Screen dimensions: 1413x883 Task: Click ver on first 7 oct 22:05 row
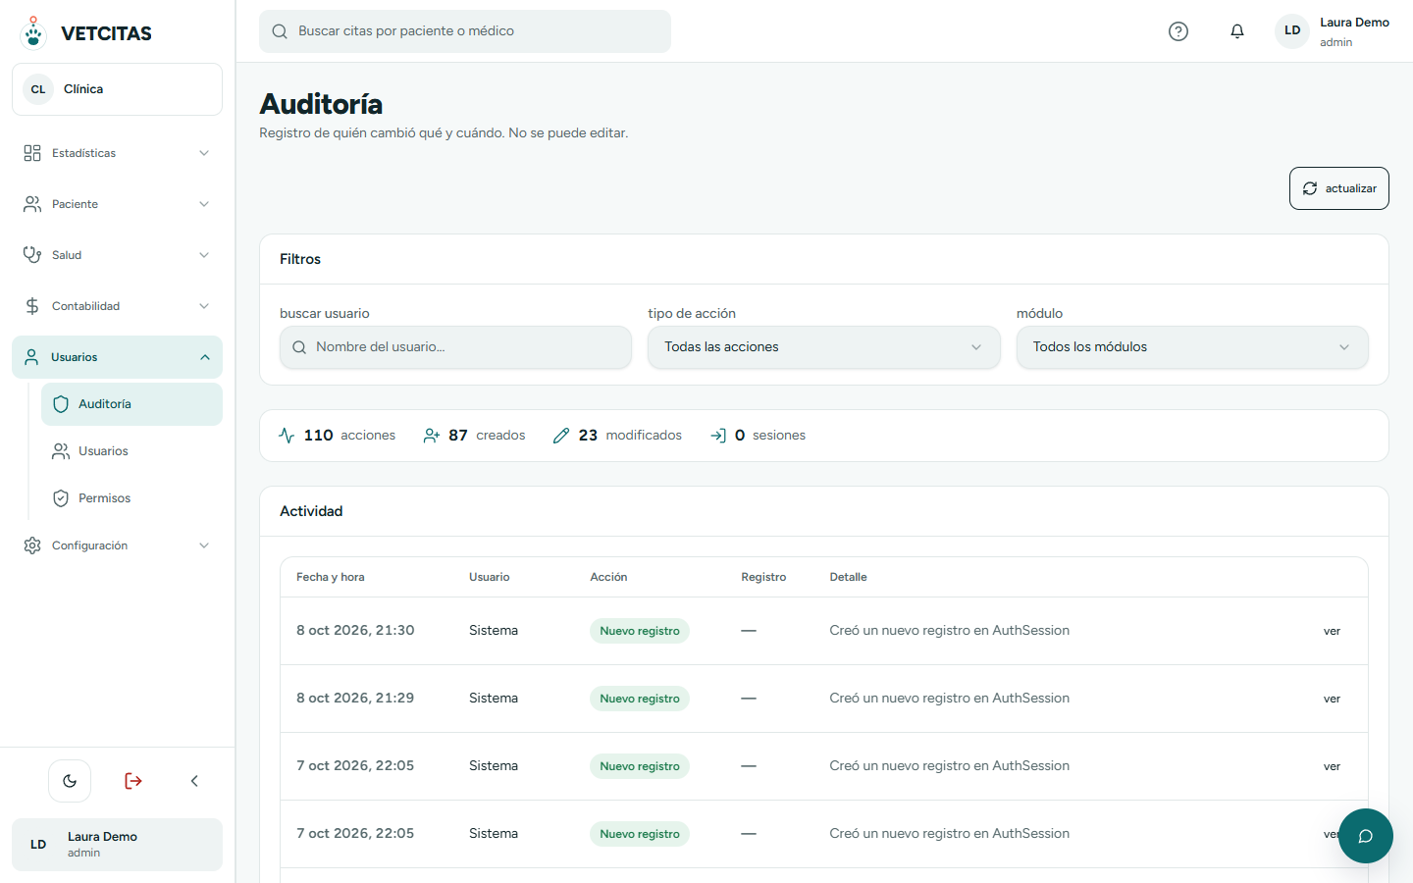pos(1332,766)
